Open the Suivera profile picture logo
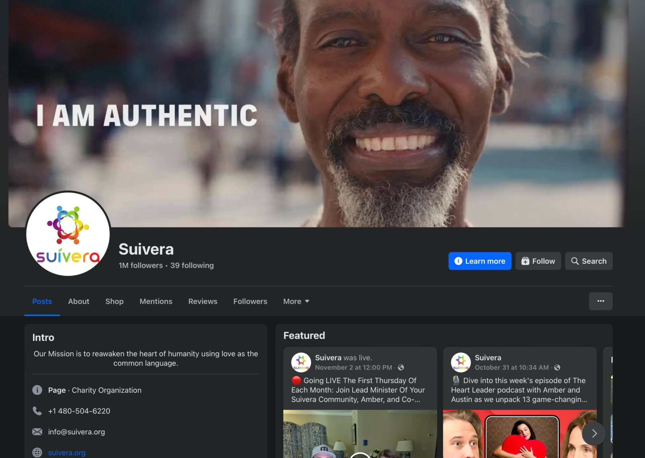Image resolution: width=645 pixels, height=458 pixels. 68,234
